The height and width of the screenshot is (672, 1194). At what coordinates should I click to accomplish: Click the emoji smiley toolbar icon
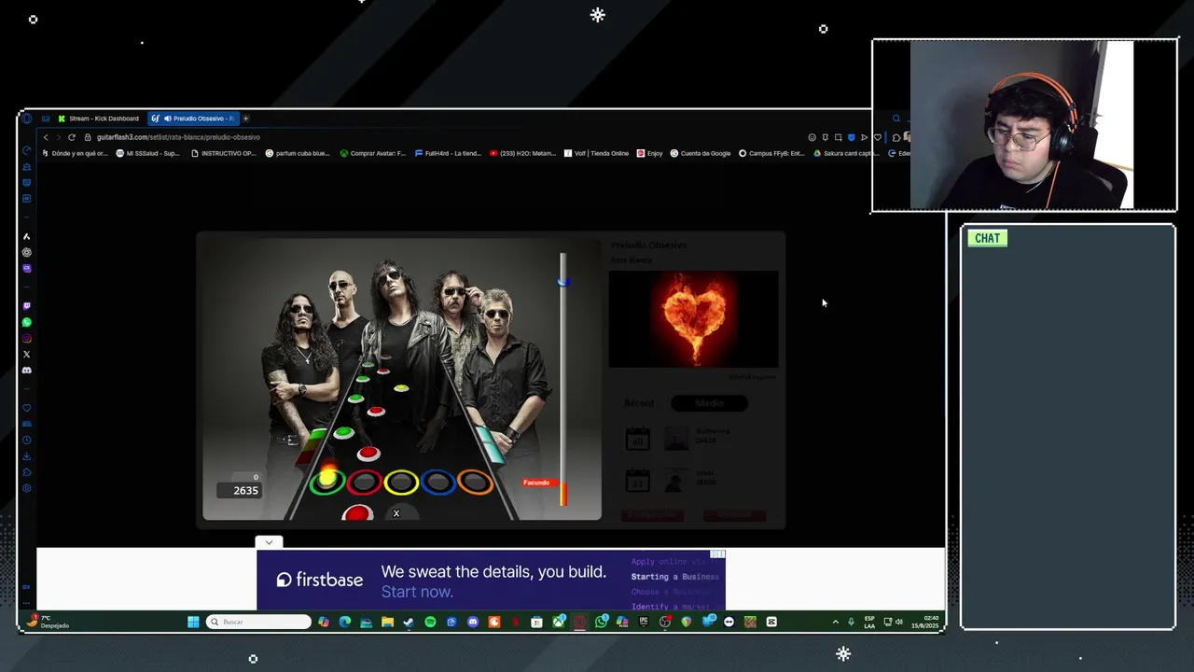click(812, 137)
